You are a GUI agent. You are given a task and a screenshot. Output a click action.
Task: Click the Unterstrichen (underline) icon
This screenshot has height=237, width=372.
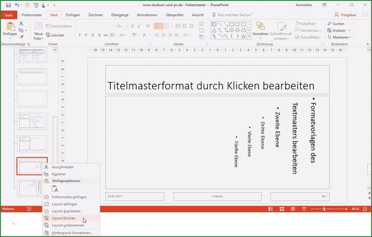click(x=93, y=35)
